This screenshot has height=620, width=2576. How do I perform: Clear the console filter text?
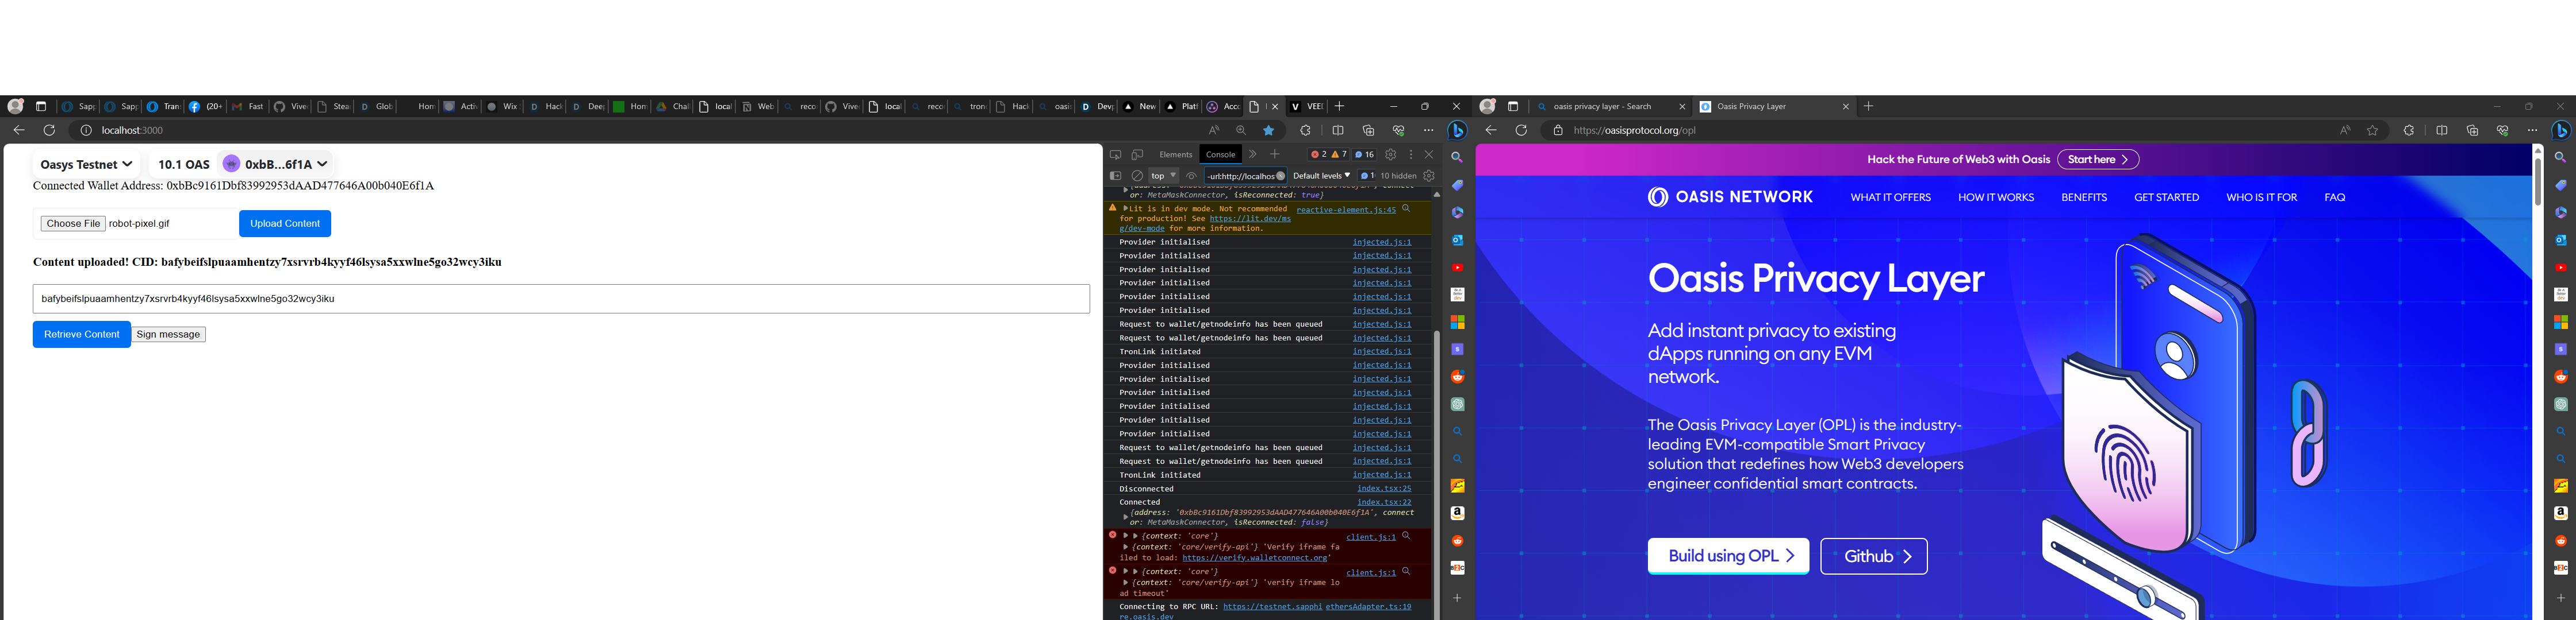point(1280,176)
